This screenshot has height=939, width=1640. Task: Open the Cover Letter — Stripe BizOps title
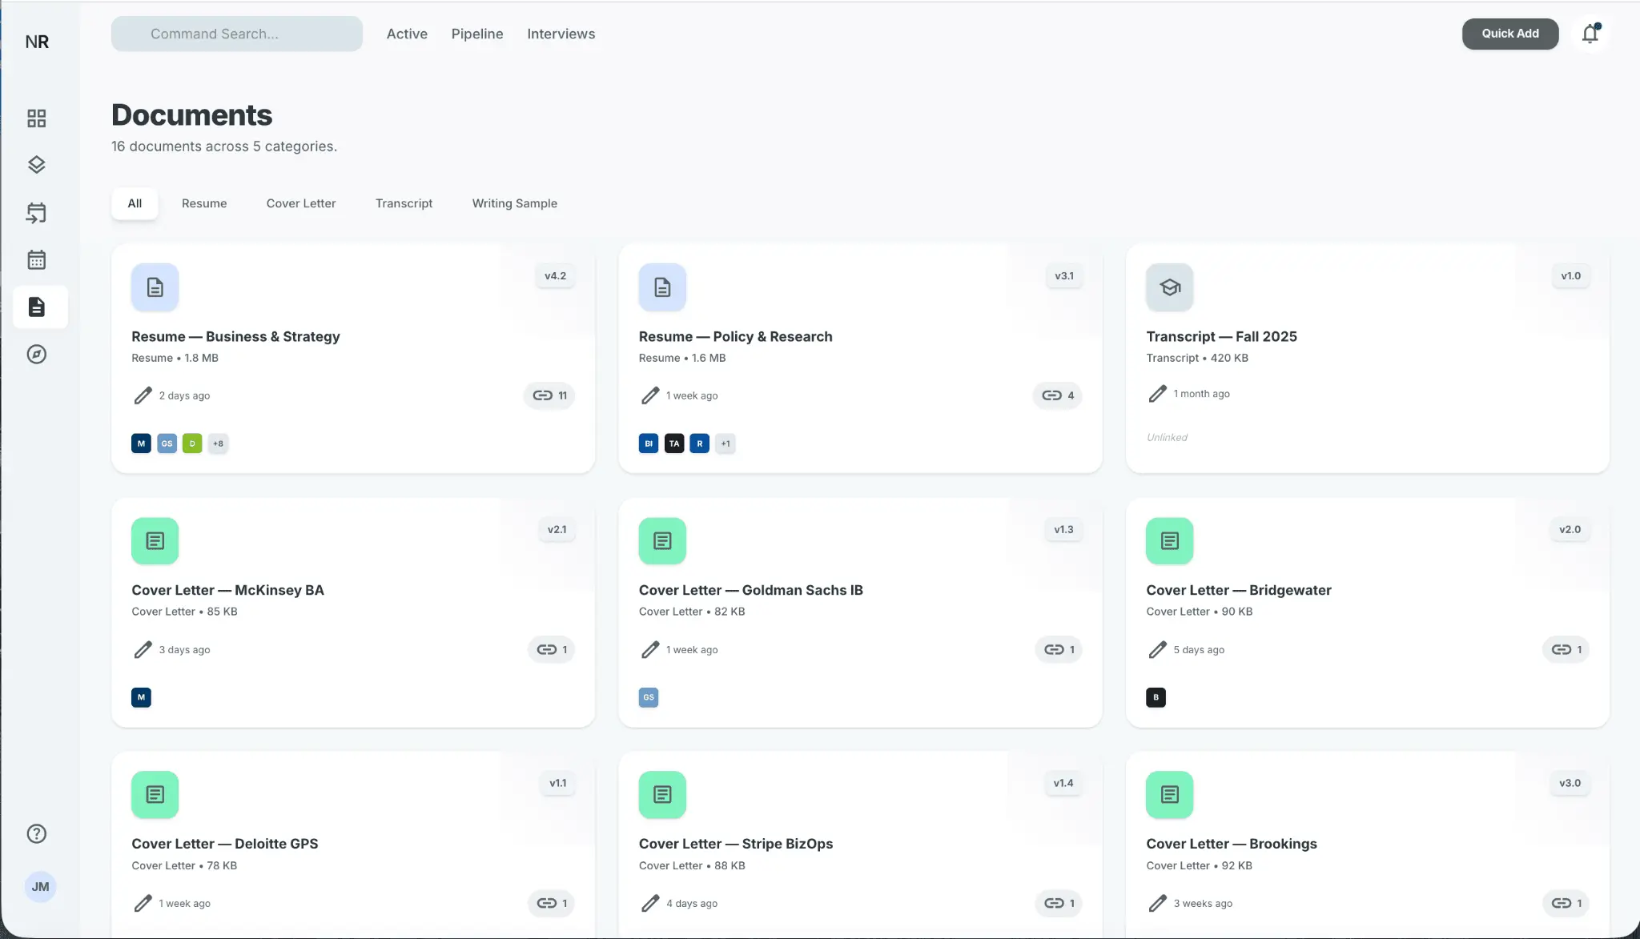(x=735, y=844)
